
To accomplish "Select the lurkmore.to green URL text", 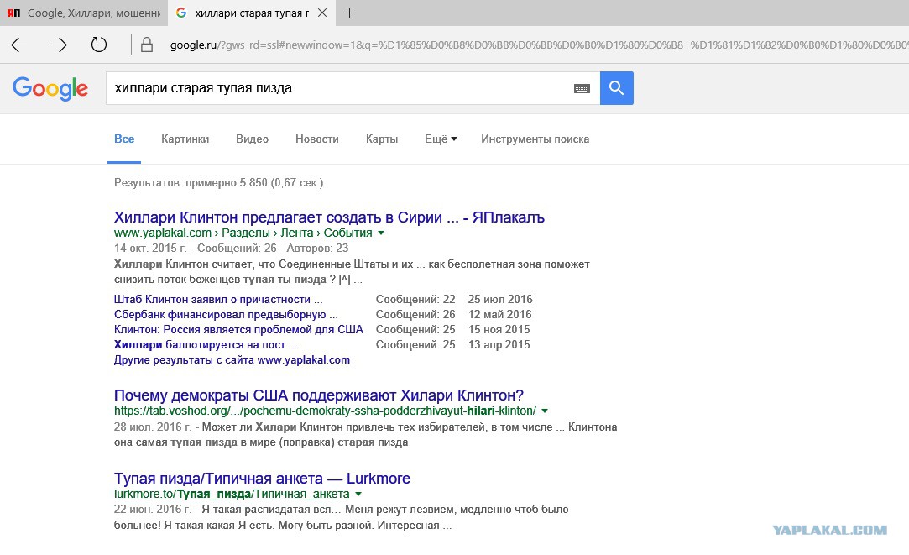I will [x=232, y=494].
